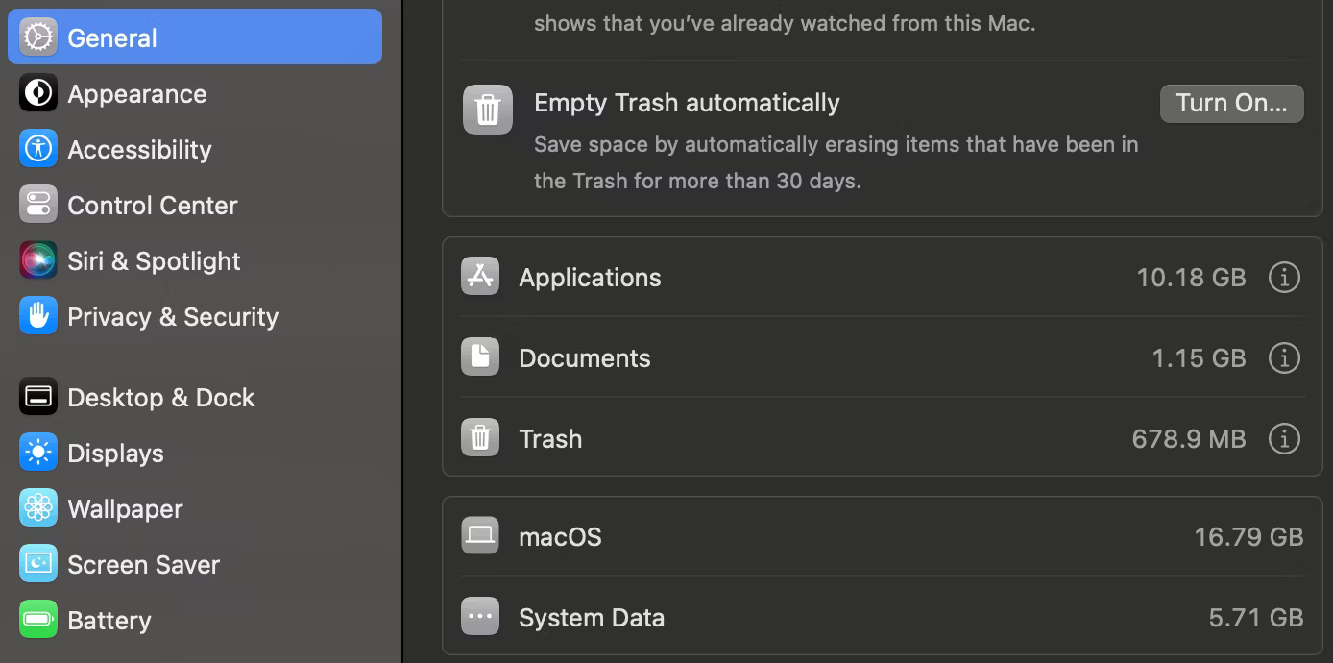Select the Accessibility sidebar icon

click(37, 149)
